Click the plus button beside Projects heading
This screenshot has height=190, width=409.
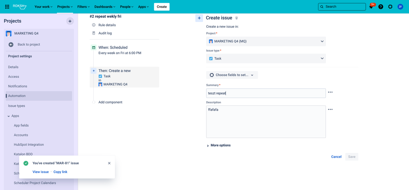point(70,21)
